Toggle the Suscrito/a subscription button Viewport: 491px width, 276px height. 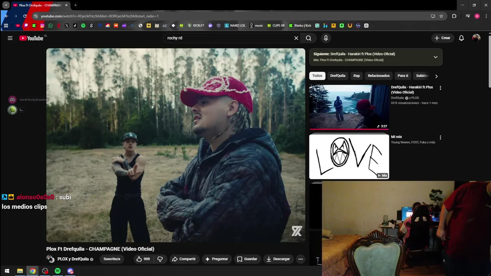[x=112, y=259]
